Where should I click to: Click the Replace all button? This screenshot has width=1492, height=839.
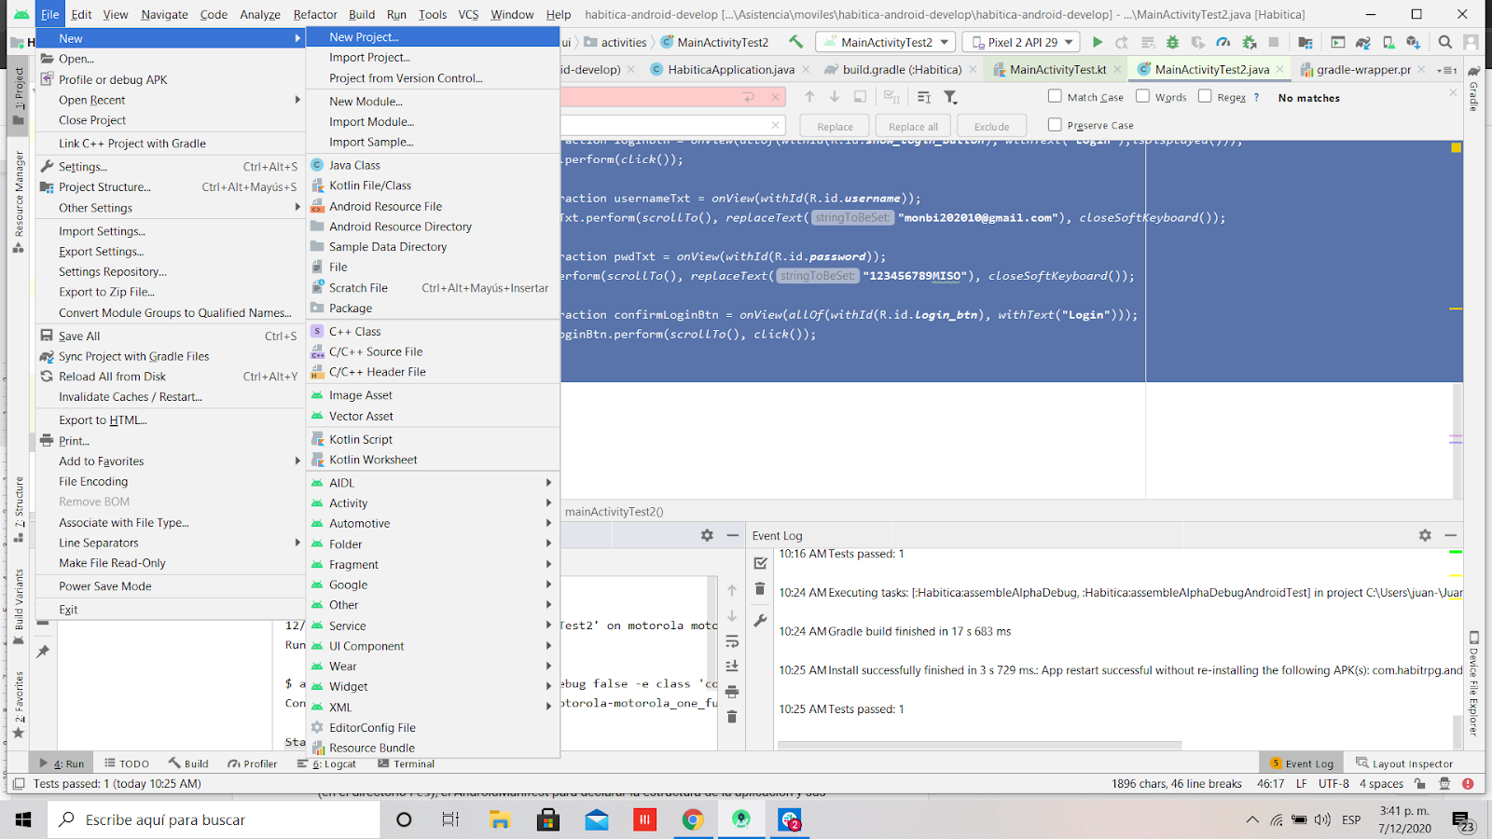912,125
